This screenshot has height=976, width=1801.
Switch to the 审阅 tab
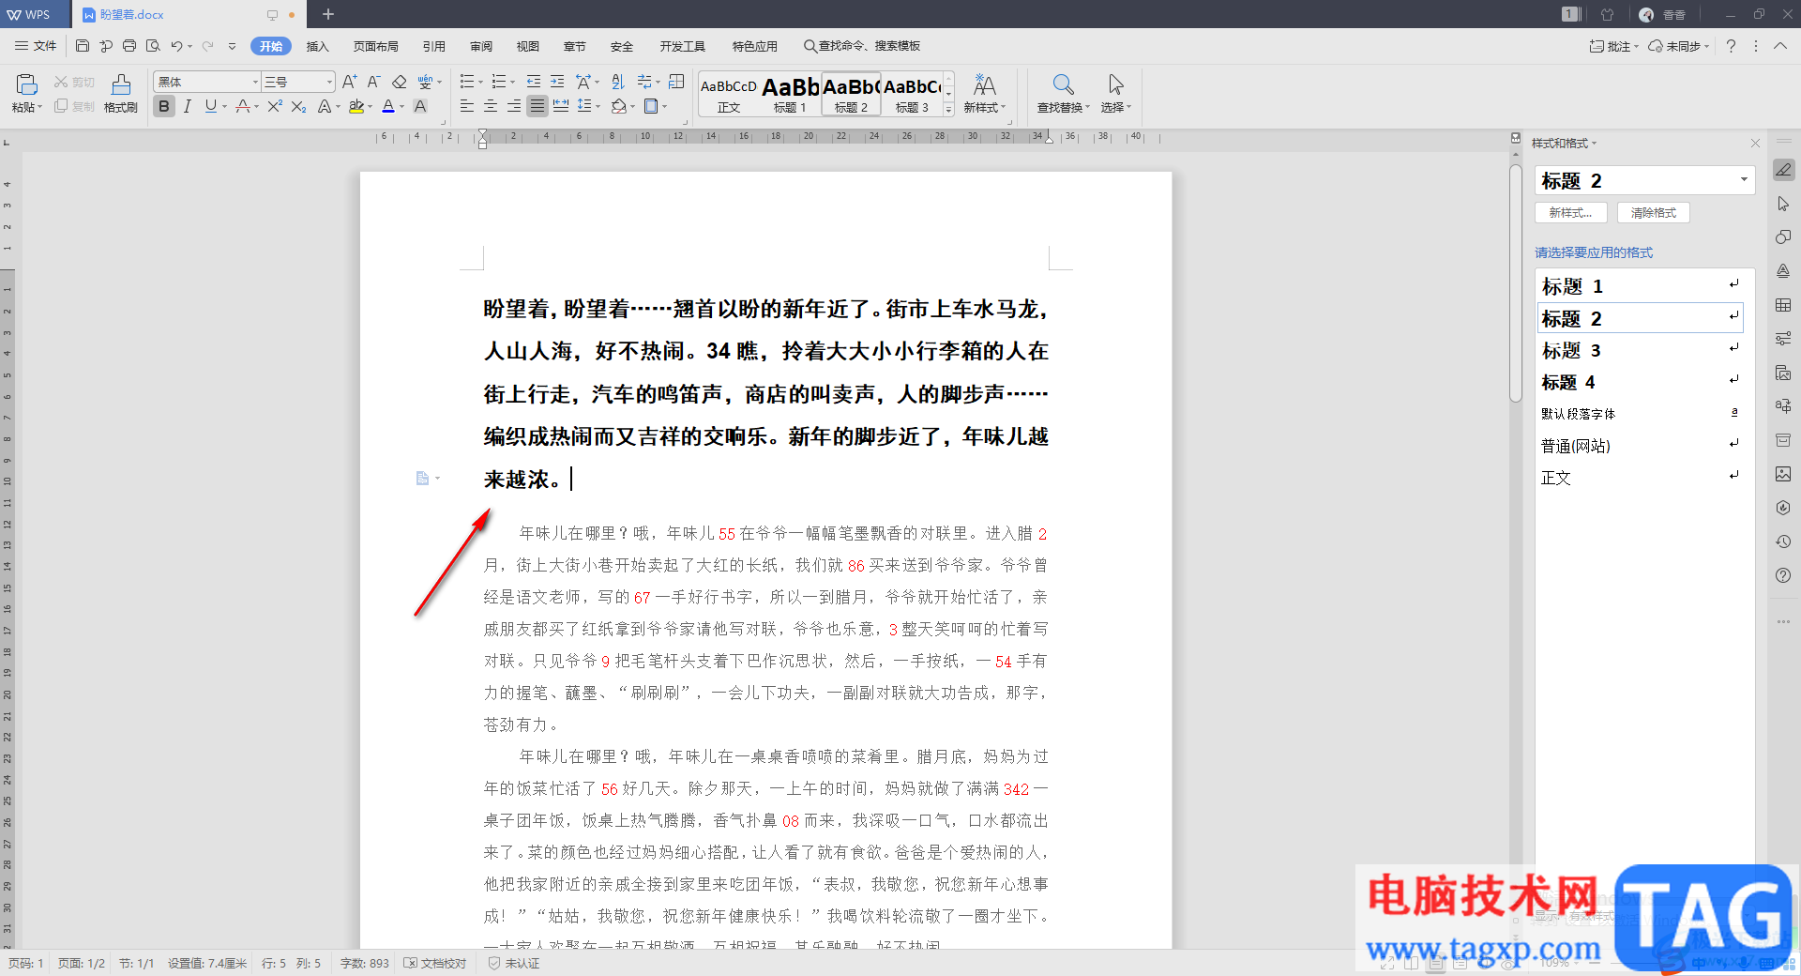pyautogui.click(x=481, y=46)
